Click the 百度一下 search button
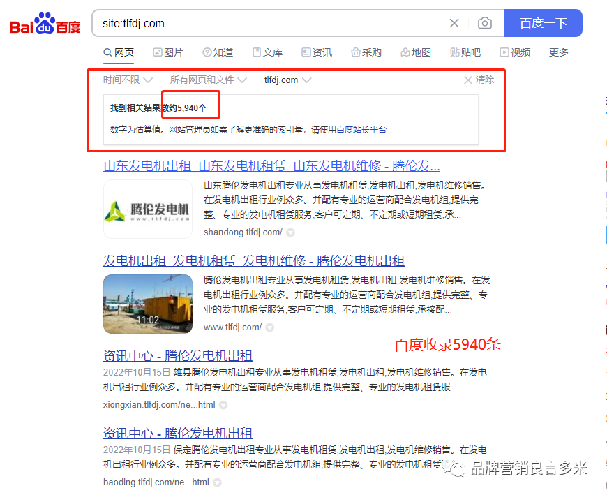The height and width of the screenshot is (495, 607). click(543, 23)
